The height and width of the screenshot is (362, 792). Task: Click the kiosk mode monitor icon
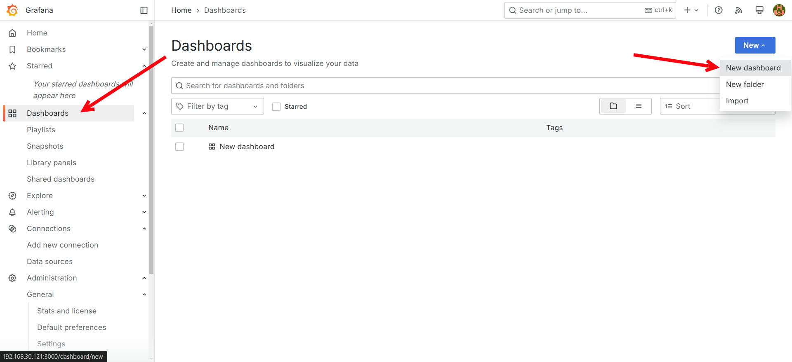point(759,10)
